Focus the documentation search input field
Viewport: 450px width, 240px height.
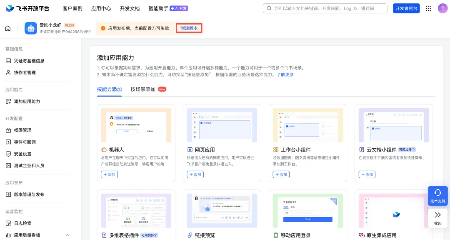pos(325,9)
